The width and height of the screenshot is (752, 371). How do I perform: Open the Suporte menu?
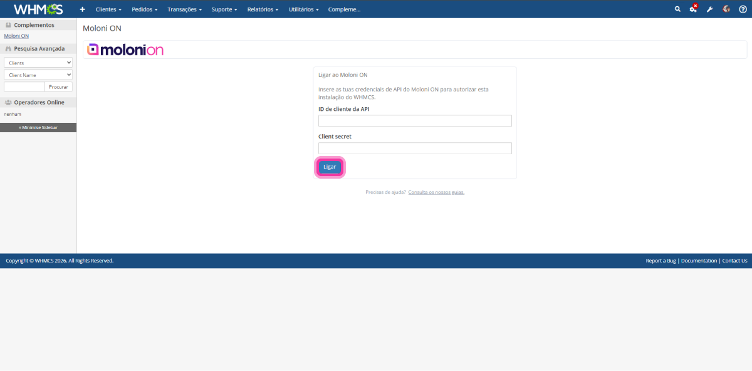(x=224, y=9)
